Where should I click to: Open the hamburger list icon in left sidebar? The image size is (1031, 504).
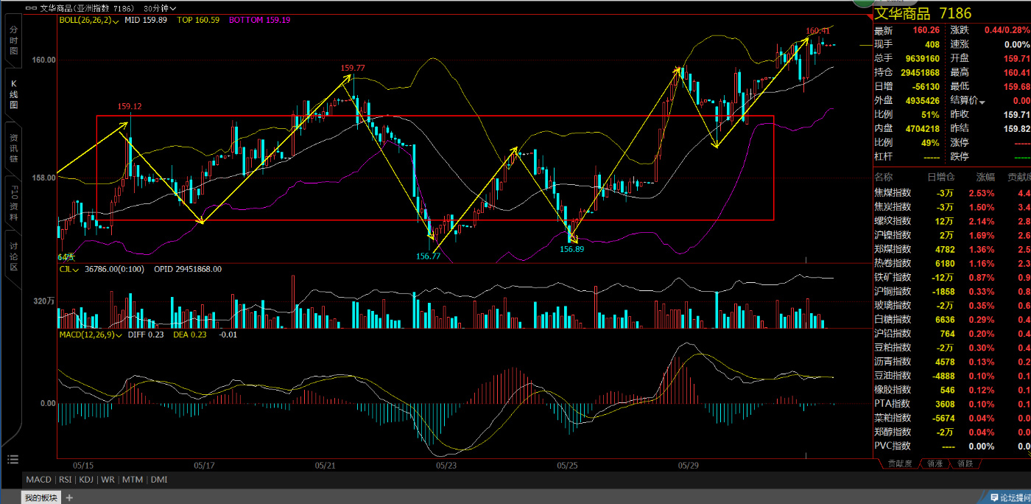click(13, 460)
